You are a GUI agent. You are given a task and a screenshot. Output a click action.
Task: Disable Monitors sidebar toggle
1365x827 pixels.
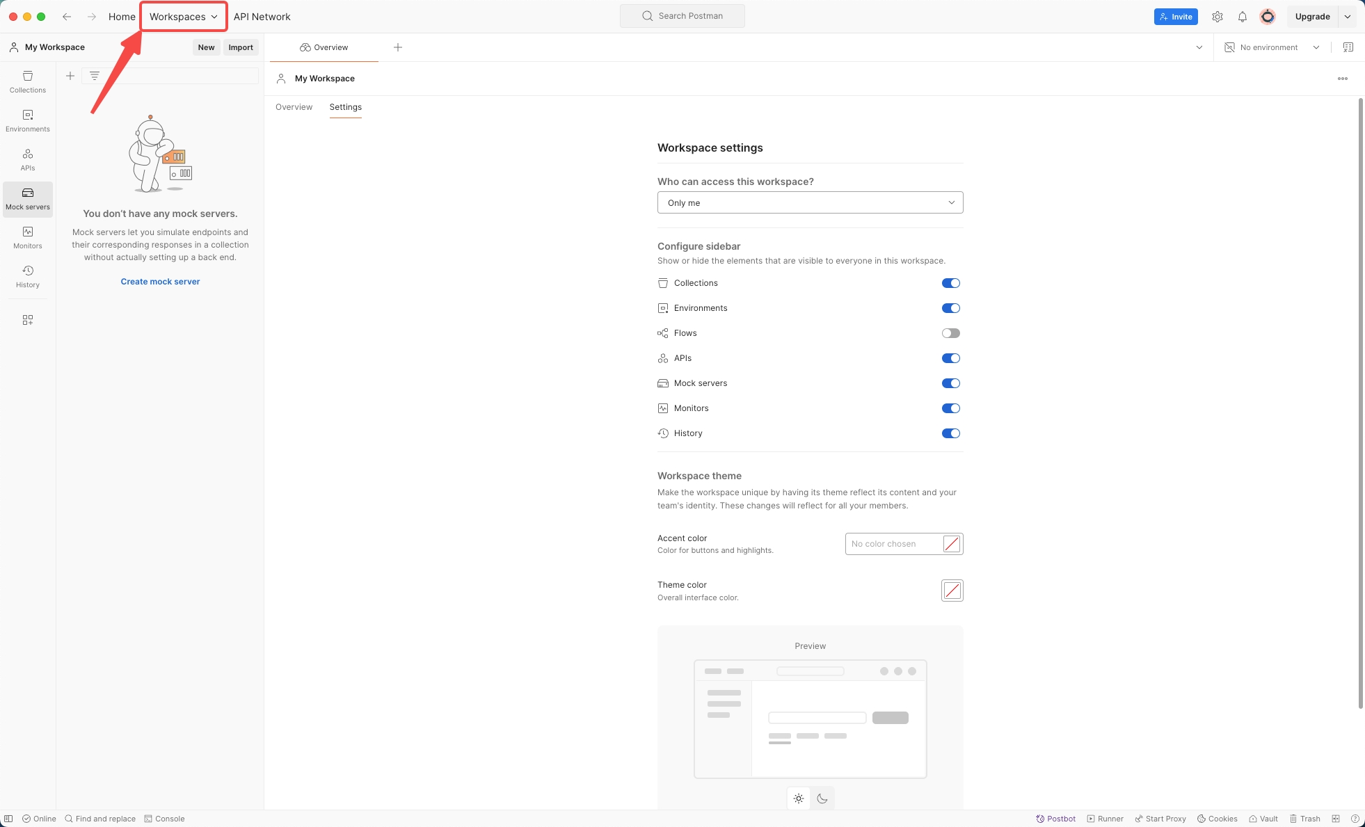click(x=951, y=408)
